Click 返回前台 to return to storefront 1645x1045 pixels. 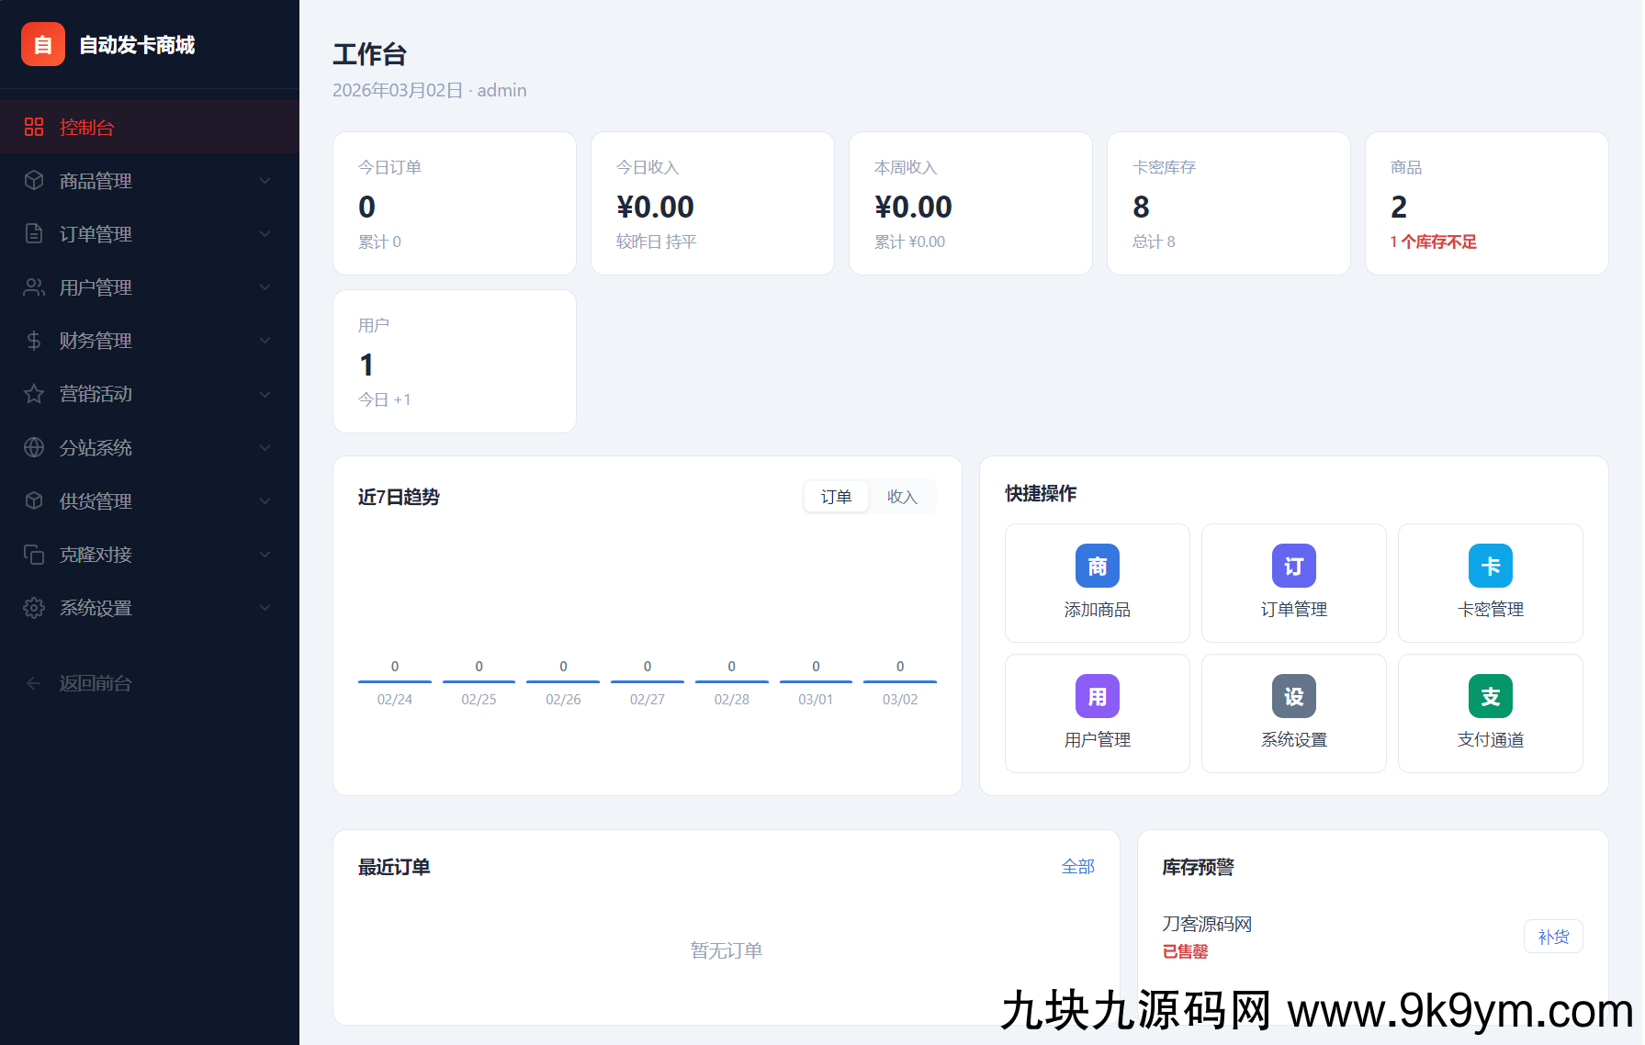pos(96,683)
